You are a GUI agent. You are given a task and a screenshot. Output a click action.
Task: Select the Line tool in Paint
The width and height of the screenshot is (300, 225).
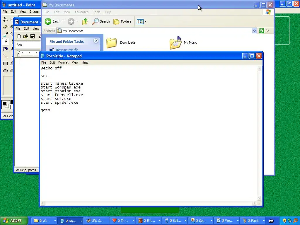coord(6,56)
